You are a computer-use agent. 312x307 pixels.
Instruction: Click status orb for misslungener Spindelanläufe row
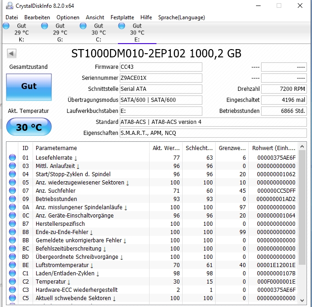pyautogui.click(x=12, y=207)
